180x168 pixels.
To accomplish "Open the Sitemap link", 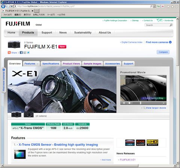I will click(135, 21).
